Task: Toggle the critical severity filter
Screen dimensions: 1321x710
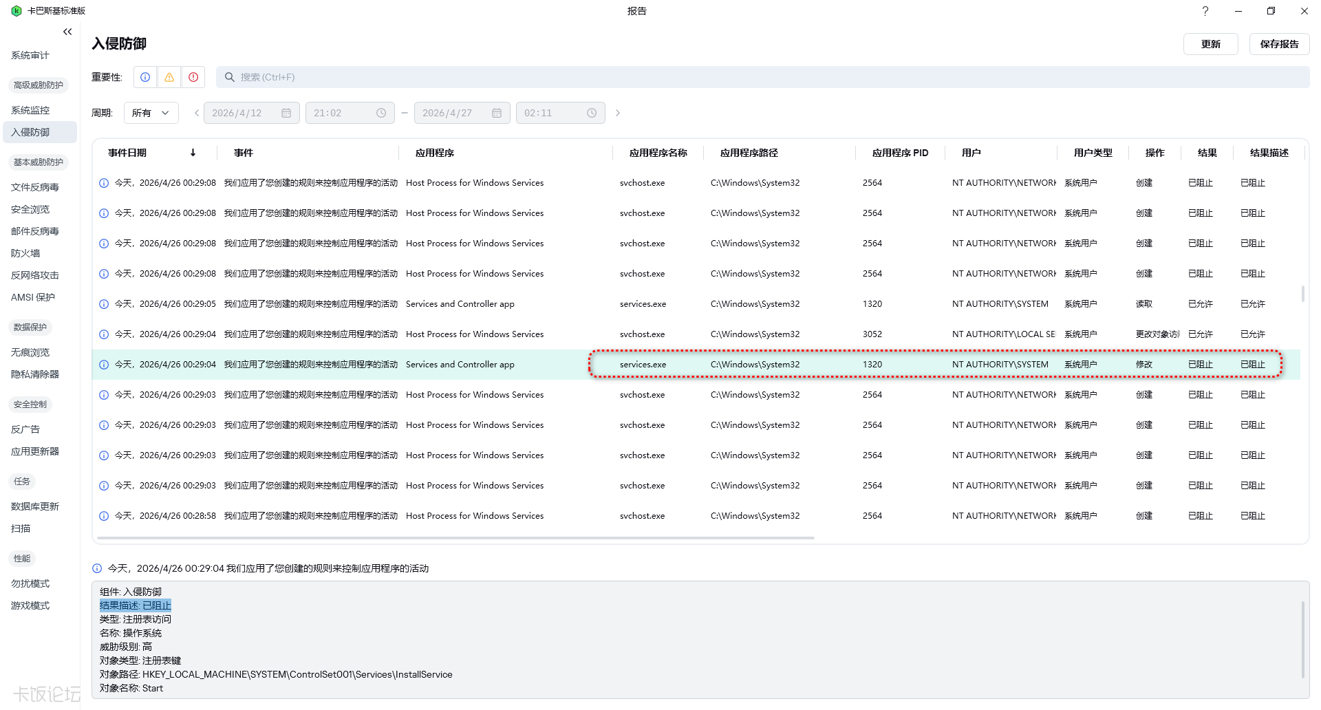Action: (193, 77)
